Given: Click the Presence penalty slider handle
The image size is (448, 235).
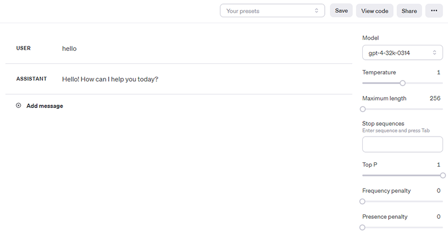Looking at the screenshot, I should click(x=363, y=227).
